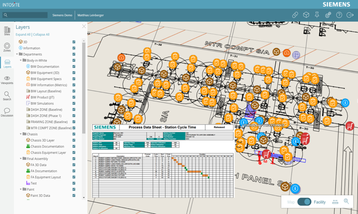358x214 pixels.
Task: Open the Matthias Leinberger user menu
Action: click(x=90, y=15)
